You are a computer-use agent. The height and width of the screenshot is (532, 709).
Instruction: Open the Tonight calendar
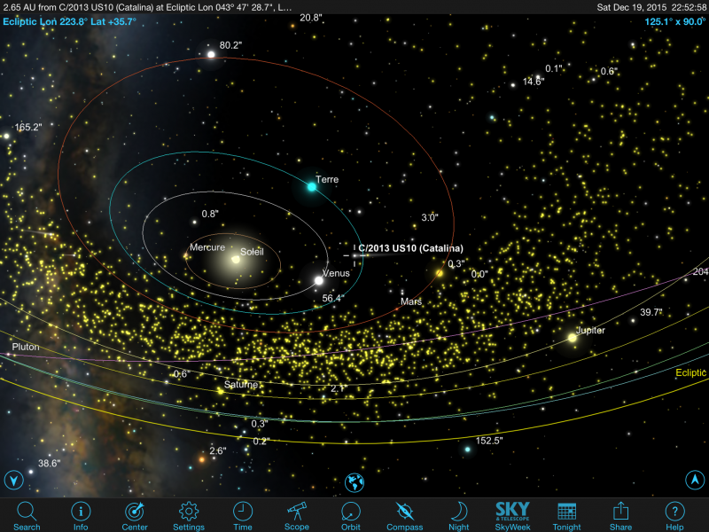pyautogui.click(x=566, y=516)
